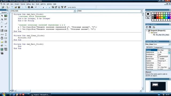Open the frm_Main Form object dropdown in Properties
Viewport: 171px width, 96px height.
tap(169, 44)
